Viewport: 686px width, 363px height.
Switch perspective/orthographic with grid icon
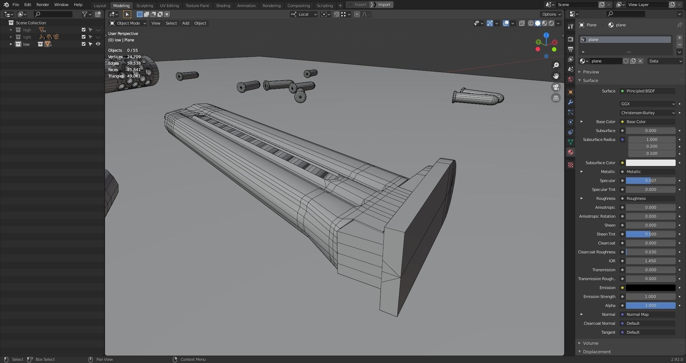tap(556, 98)
